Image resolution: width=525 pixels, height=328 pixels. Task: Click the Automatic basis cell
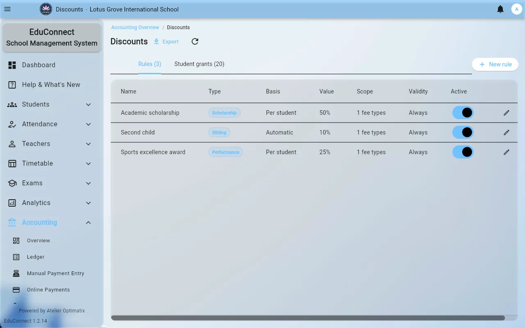280,132
